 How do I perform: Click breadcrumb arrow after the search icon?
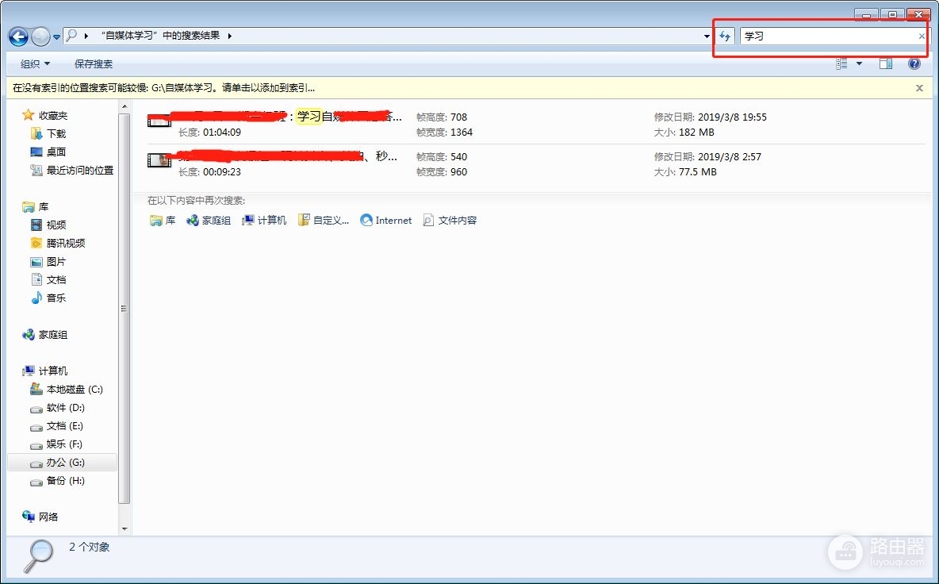pyautogui.click(x=86, y=36)
